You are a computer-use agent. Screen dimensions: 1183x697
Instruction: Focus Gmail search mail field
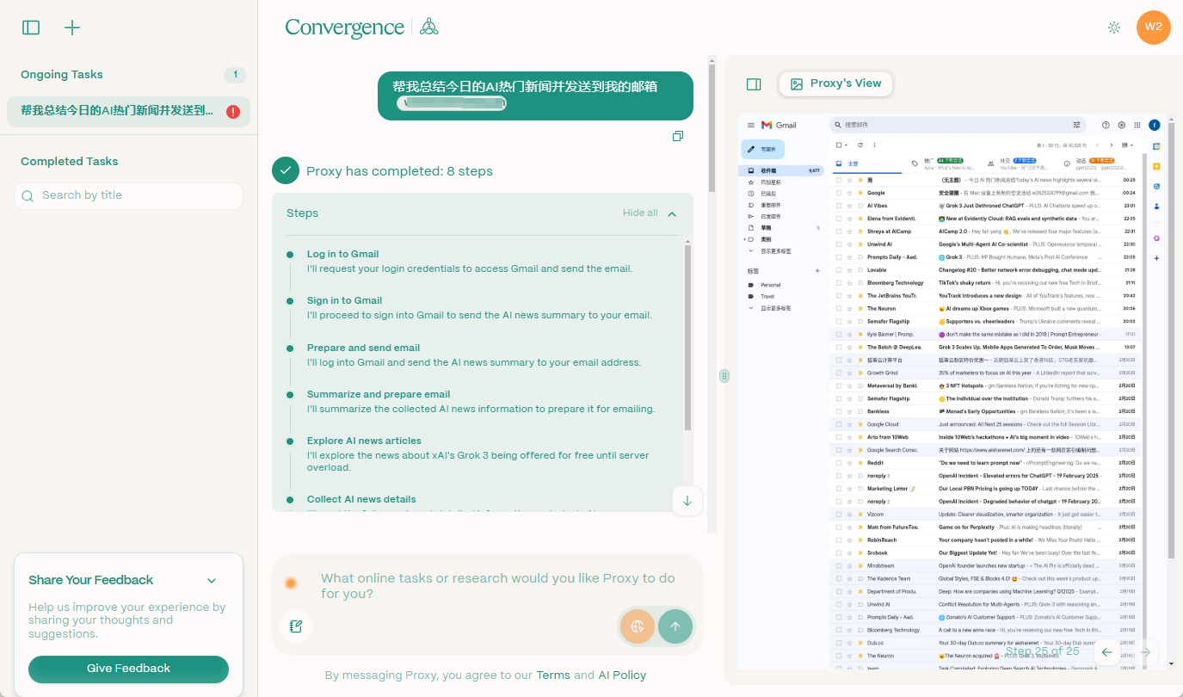956,125
